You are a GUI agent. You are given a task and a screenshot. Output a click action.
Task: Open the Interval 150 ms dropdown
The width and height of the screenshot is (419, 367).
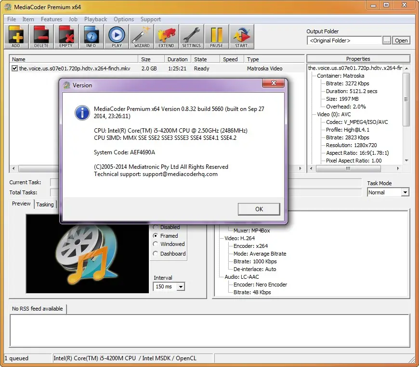tap(181, 286)
